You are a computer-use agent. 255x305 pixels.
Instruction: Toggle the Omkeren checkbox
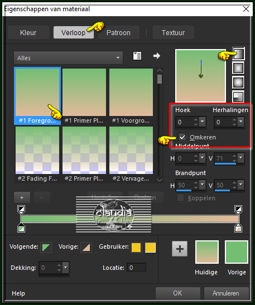click(182, 137)
